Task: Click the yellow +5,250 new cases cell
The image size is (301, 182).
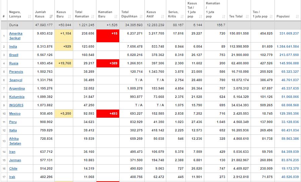Action: point(64,114)
